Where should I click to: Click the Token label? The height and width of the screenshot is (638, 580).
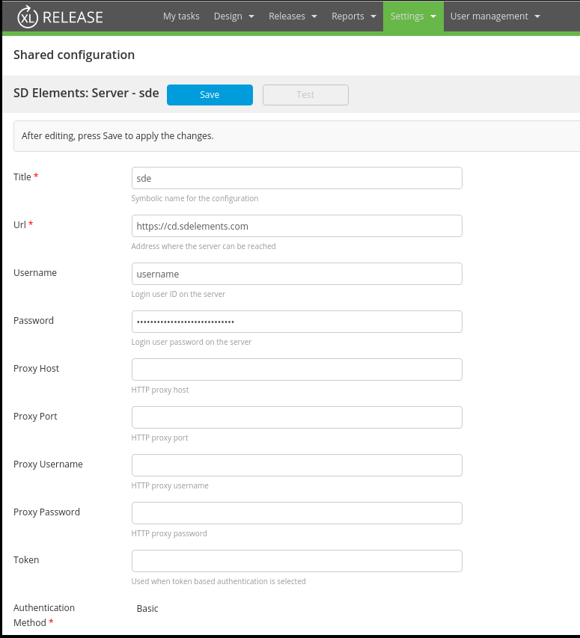tap(26, 560)
